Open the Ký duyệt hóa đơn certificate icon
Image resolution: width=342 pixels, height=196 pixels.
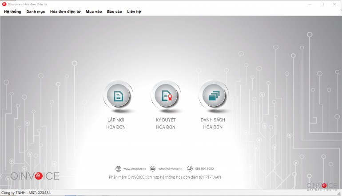[166, 96]
